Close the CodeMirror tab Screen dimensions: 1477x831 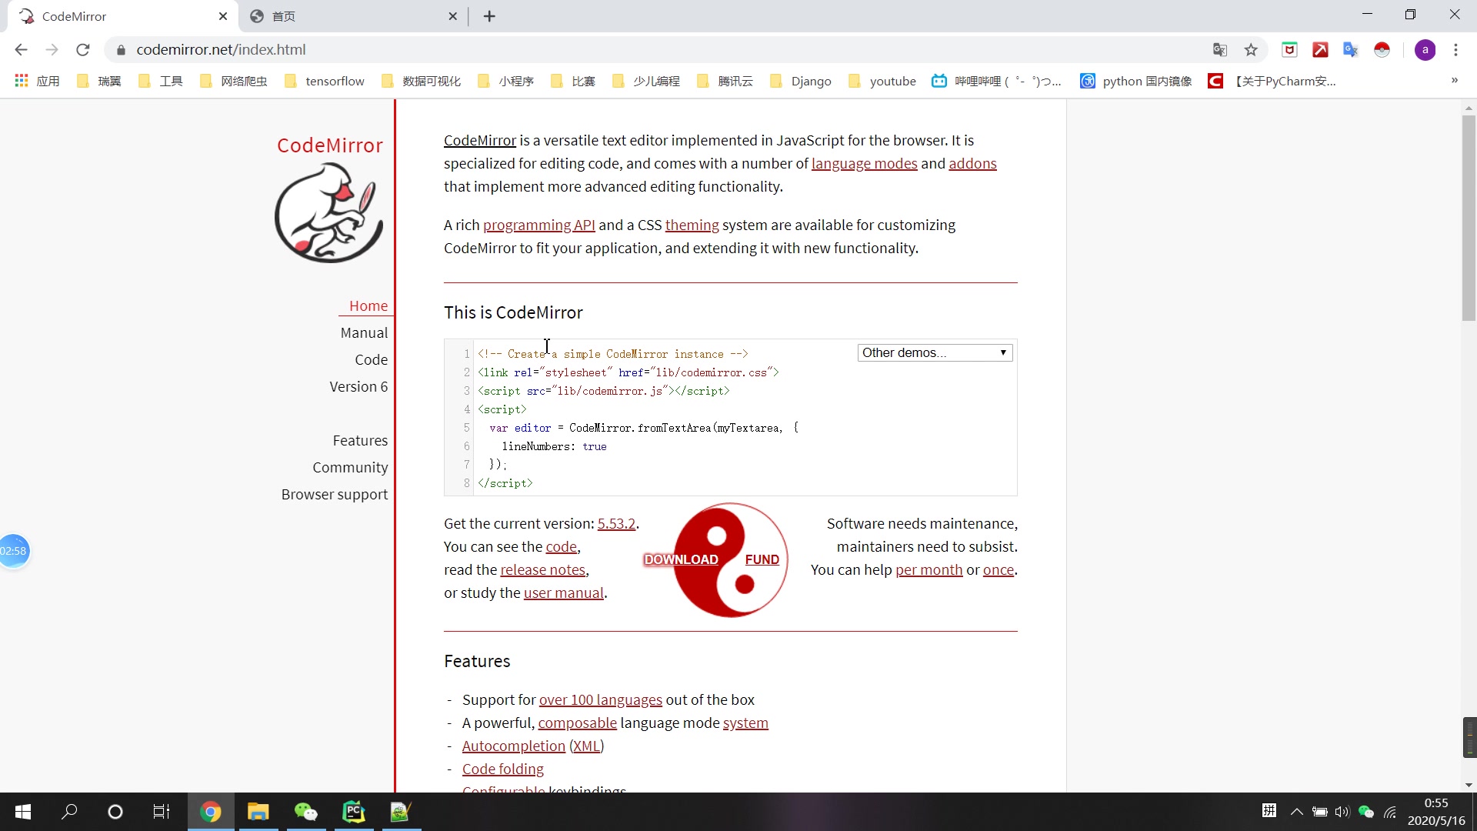click(223, 16)
